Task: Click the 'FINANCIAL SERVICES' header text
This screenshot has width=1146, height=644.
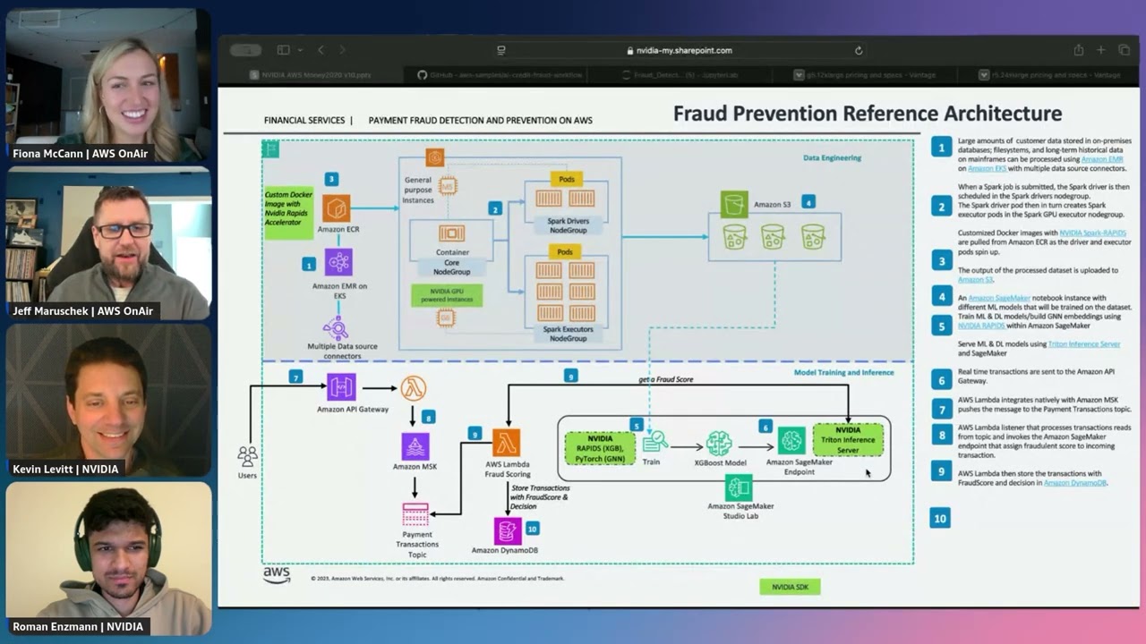Action: pos(304,120)
